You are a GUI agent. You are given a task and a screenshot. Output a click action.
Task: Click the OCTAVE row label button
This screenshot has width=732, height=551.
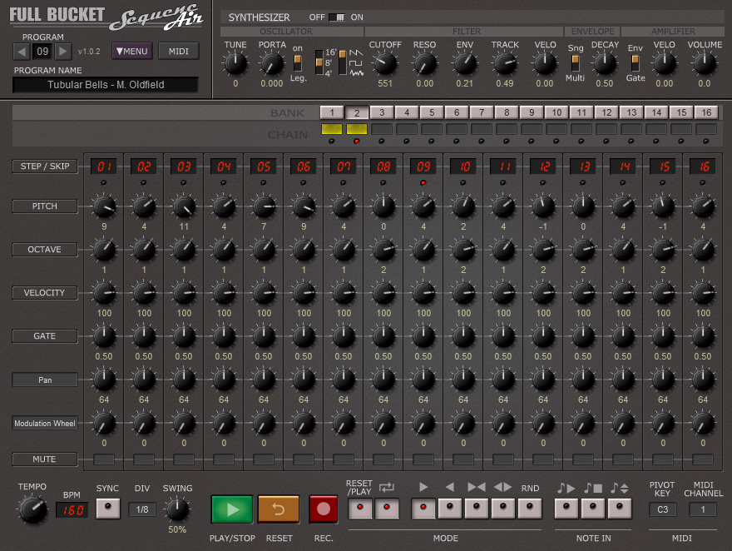click(45, 250)
